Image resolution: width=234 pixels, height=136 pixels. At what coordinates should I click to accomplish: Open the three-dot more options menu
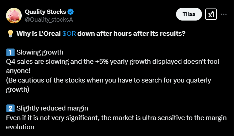coord(224,14)
